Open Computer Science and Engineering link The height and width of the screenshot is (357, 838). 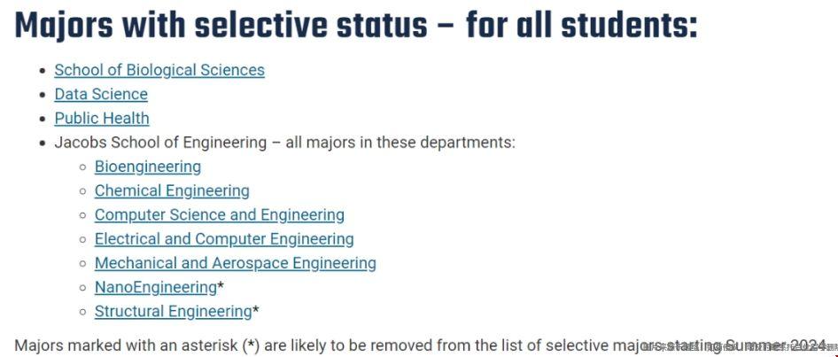tap(219, 215)
